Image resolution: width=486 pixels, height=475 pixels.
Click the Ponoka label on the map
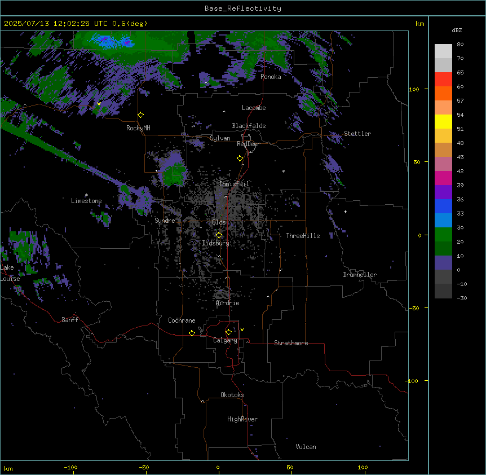coord(271,77)
